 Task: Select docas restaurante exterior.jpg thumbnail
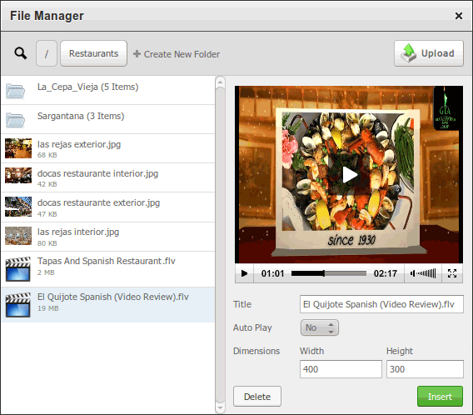18,207
